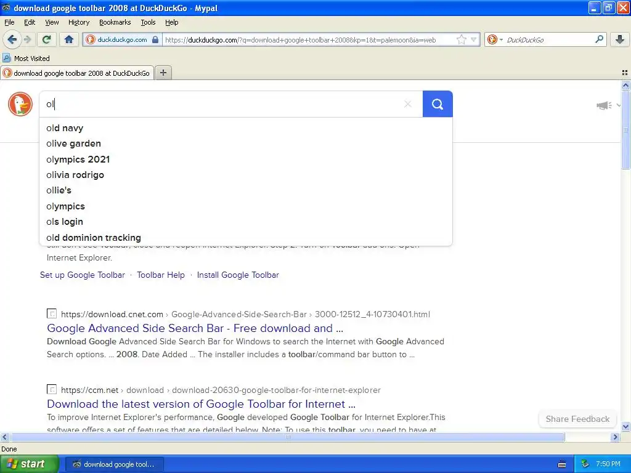631x473 pixels.
Task: Click the vertical scrollbar down arrow
Action: [625, 427]
